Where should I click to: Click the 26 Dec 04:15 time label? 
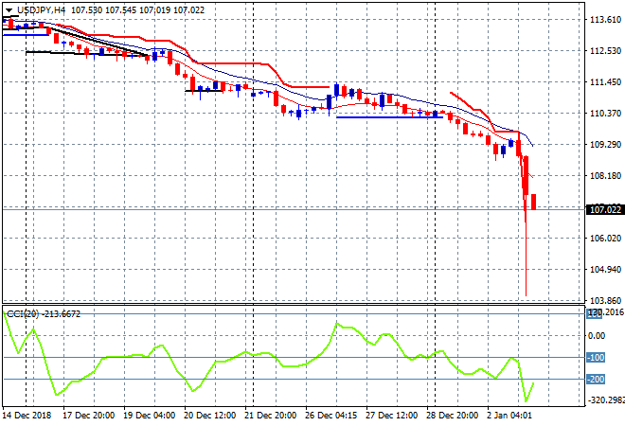point(330,416)
